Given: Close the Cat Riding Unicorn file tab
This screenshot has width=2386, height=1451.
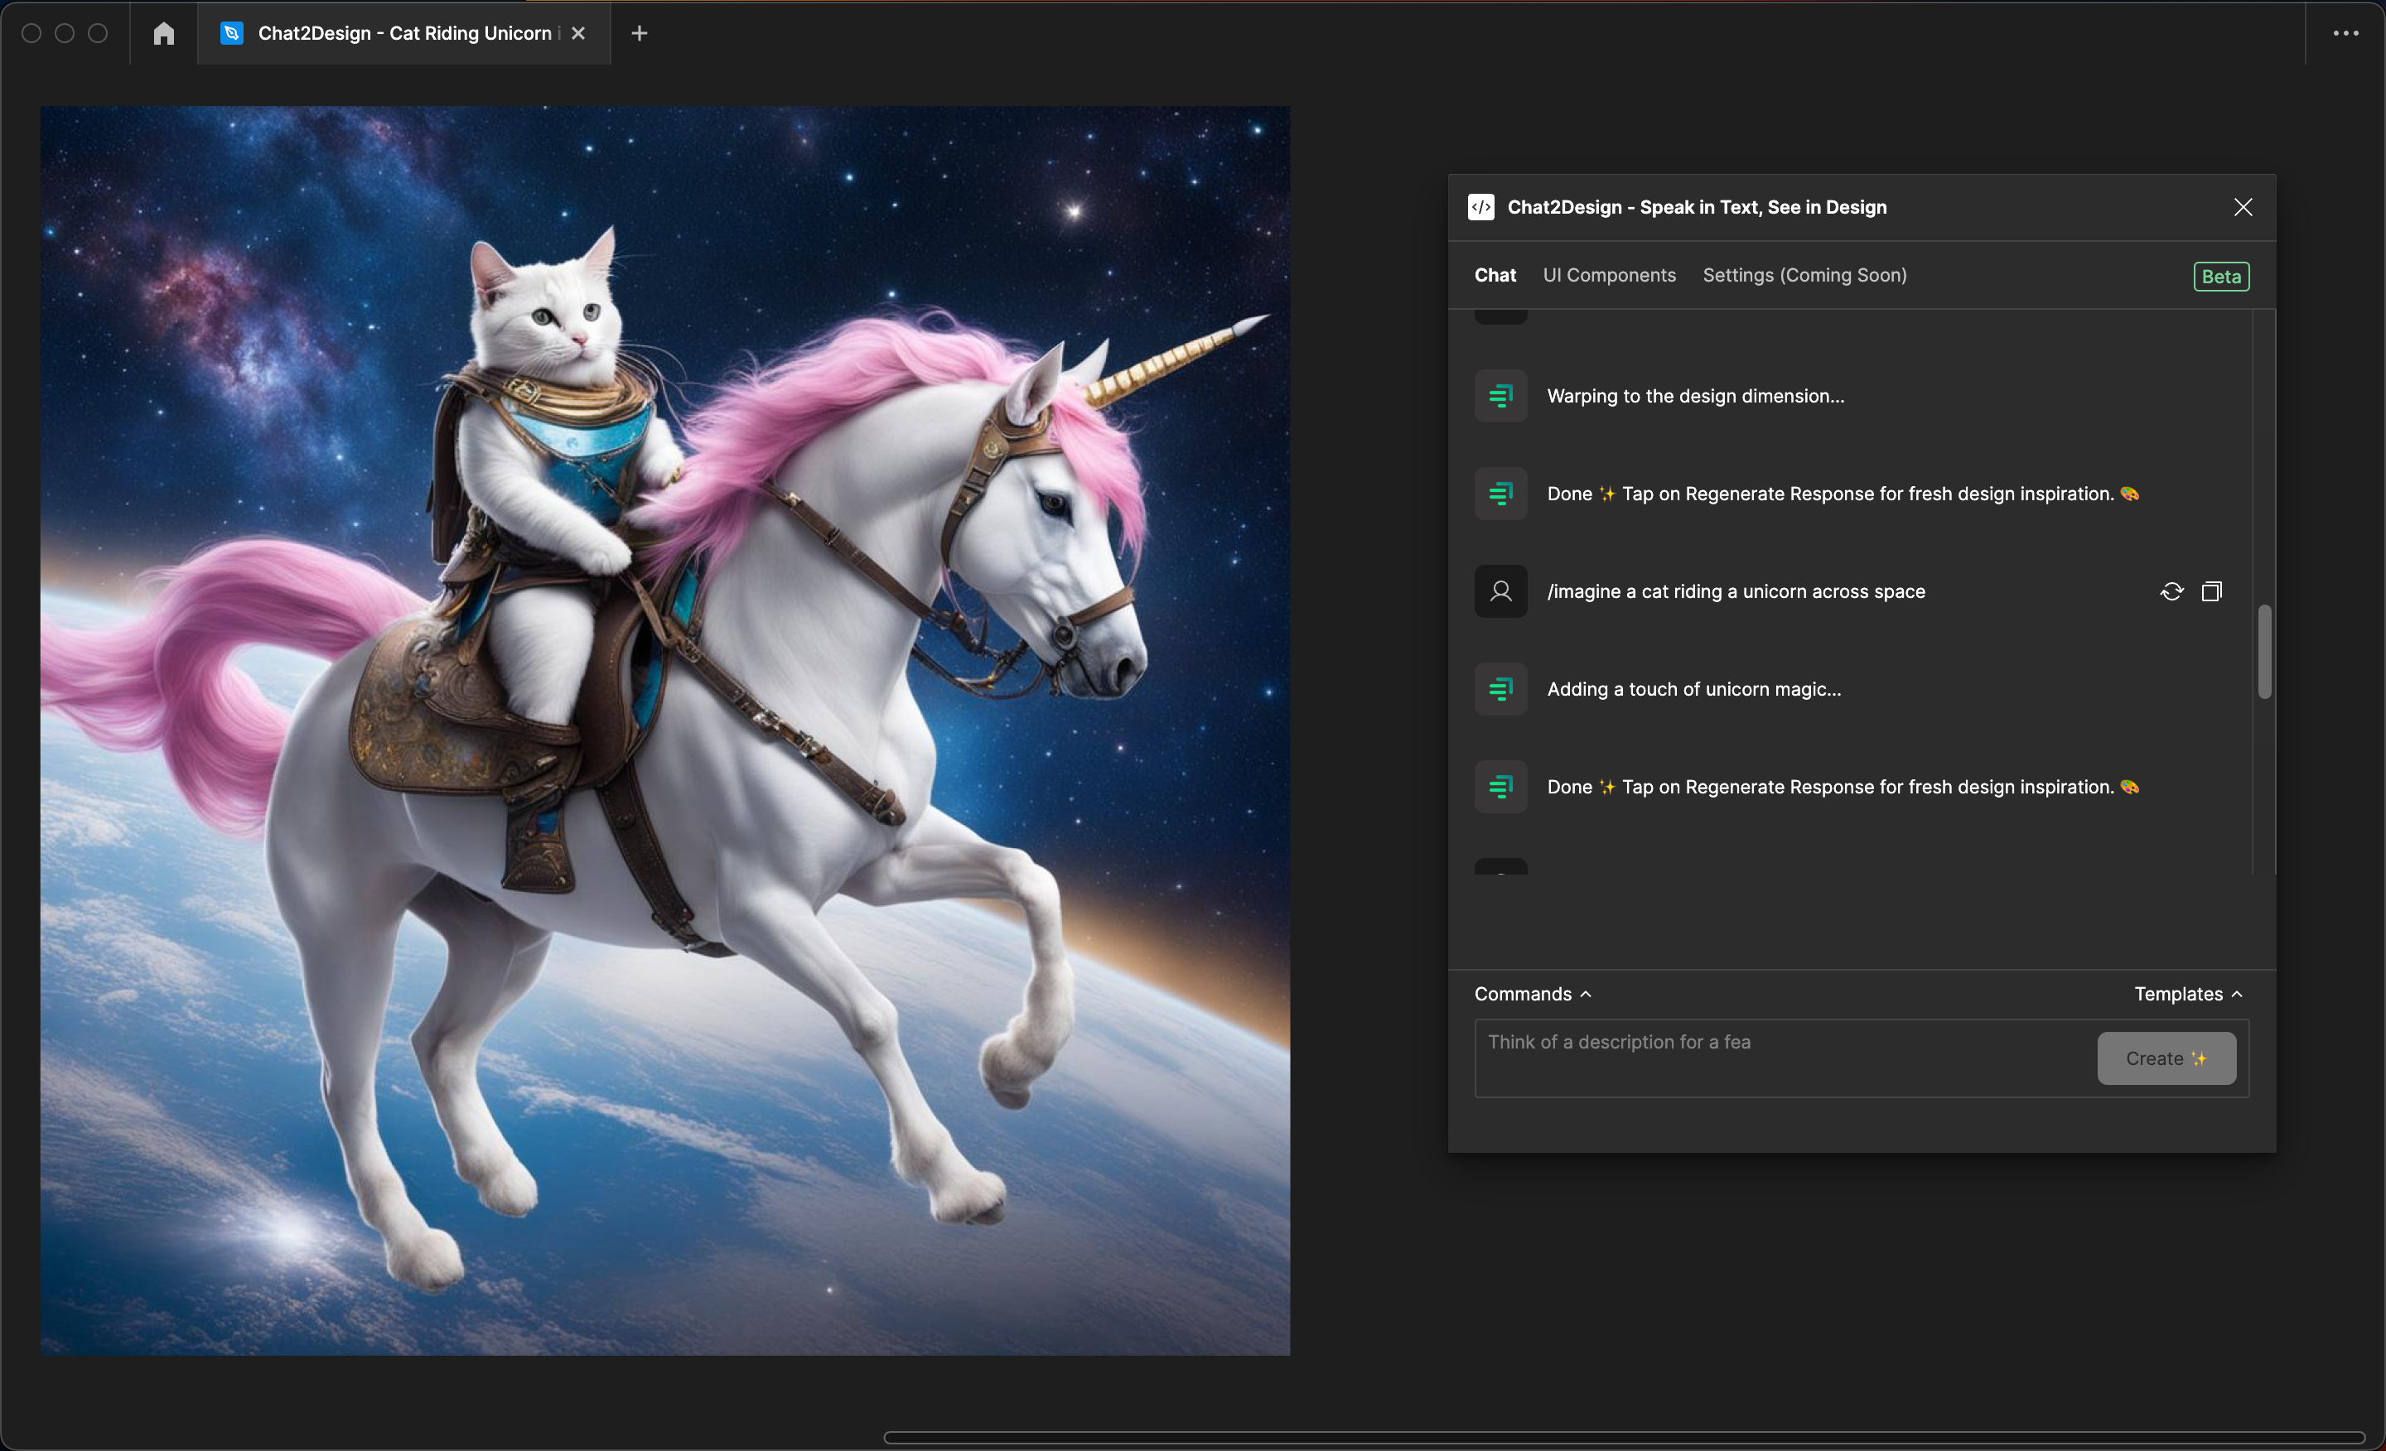Looking at the screenshot, I should coord(578,33).
